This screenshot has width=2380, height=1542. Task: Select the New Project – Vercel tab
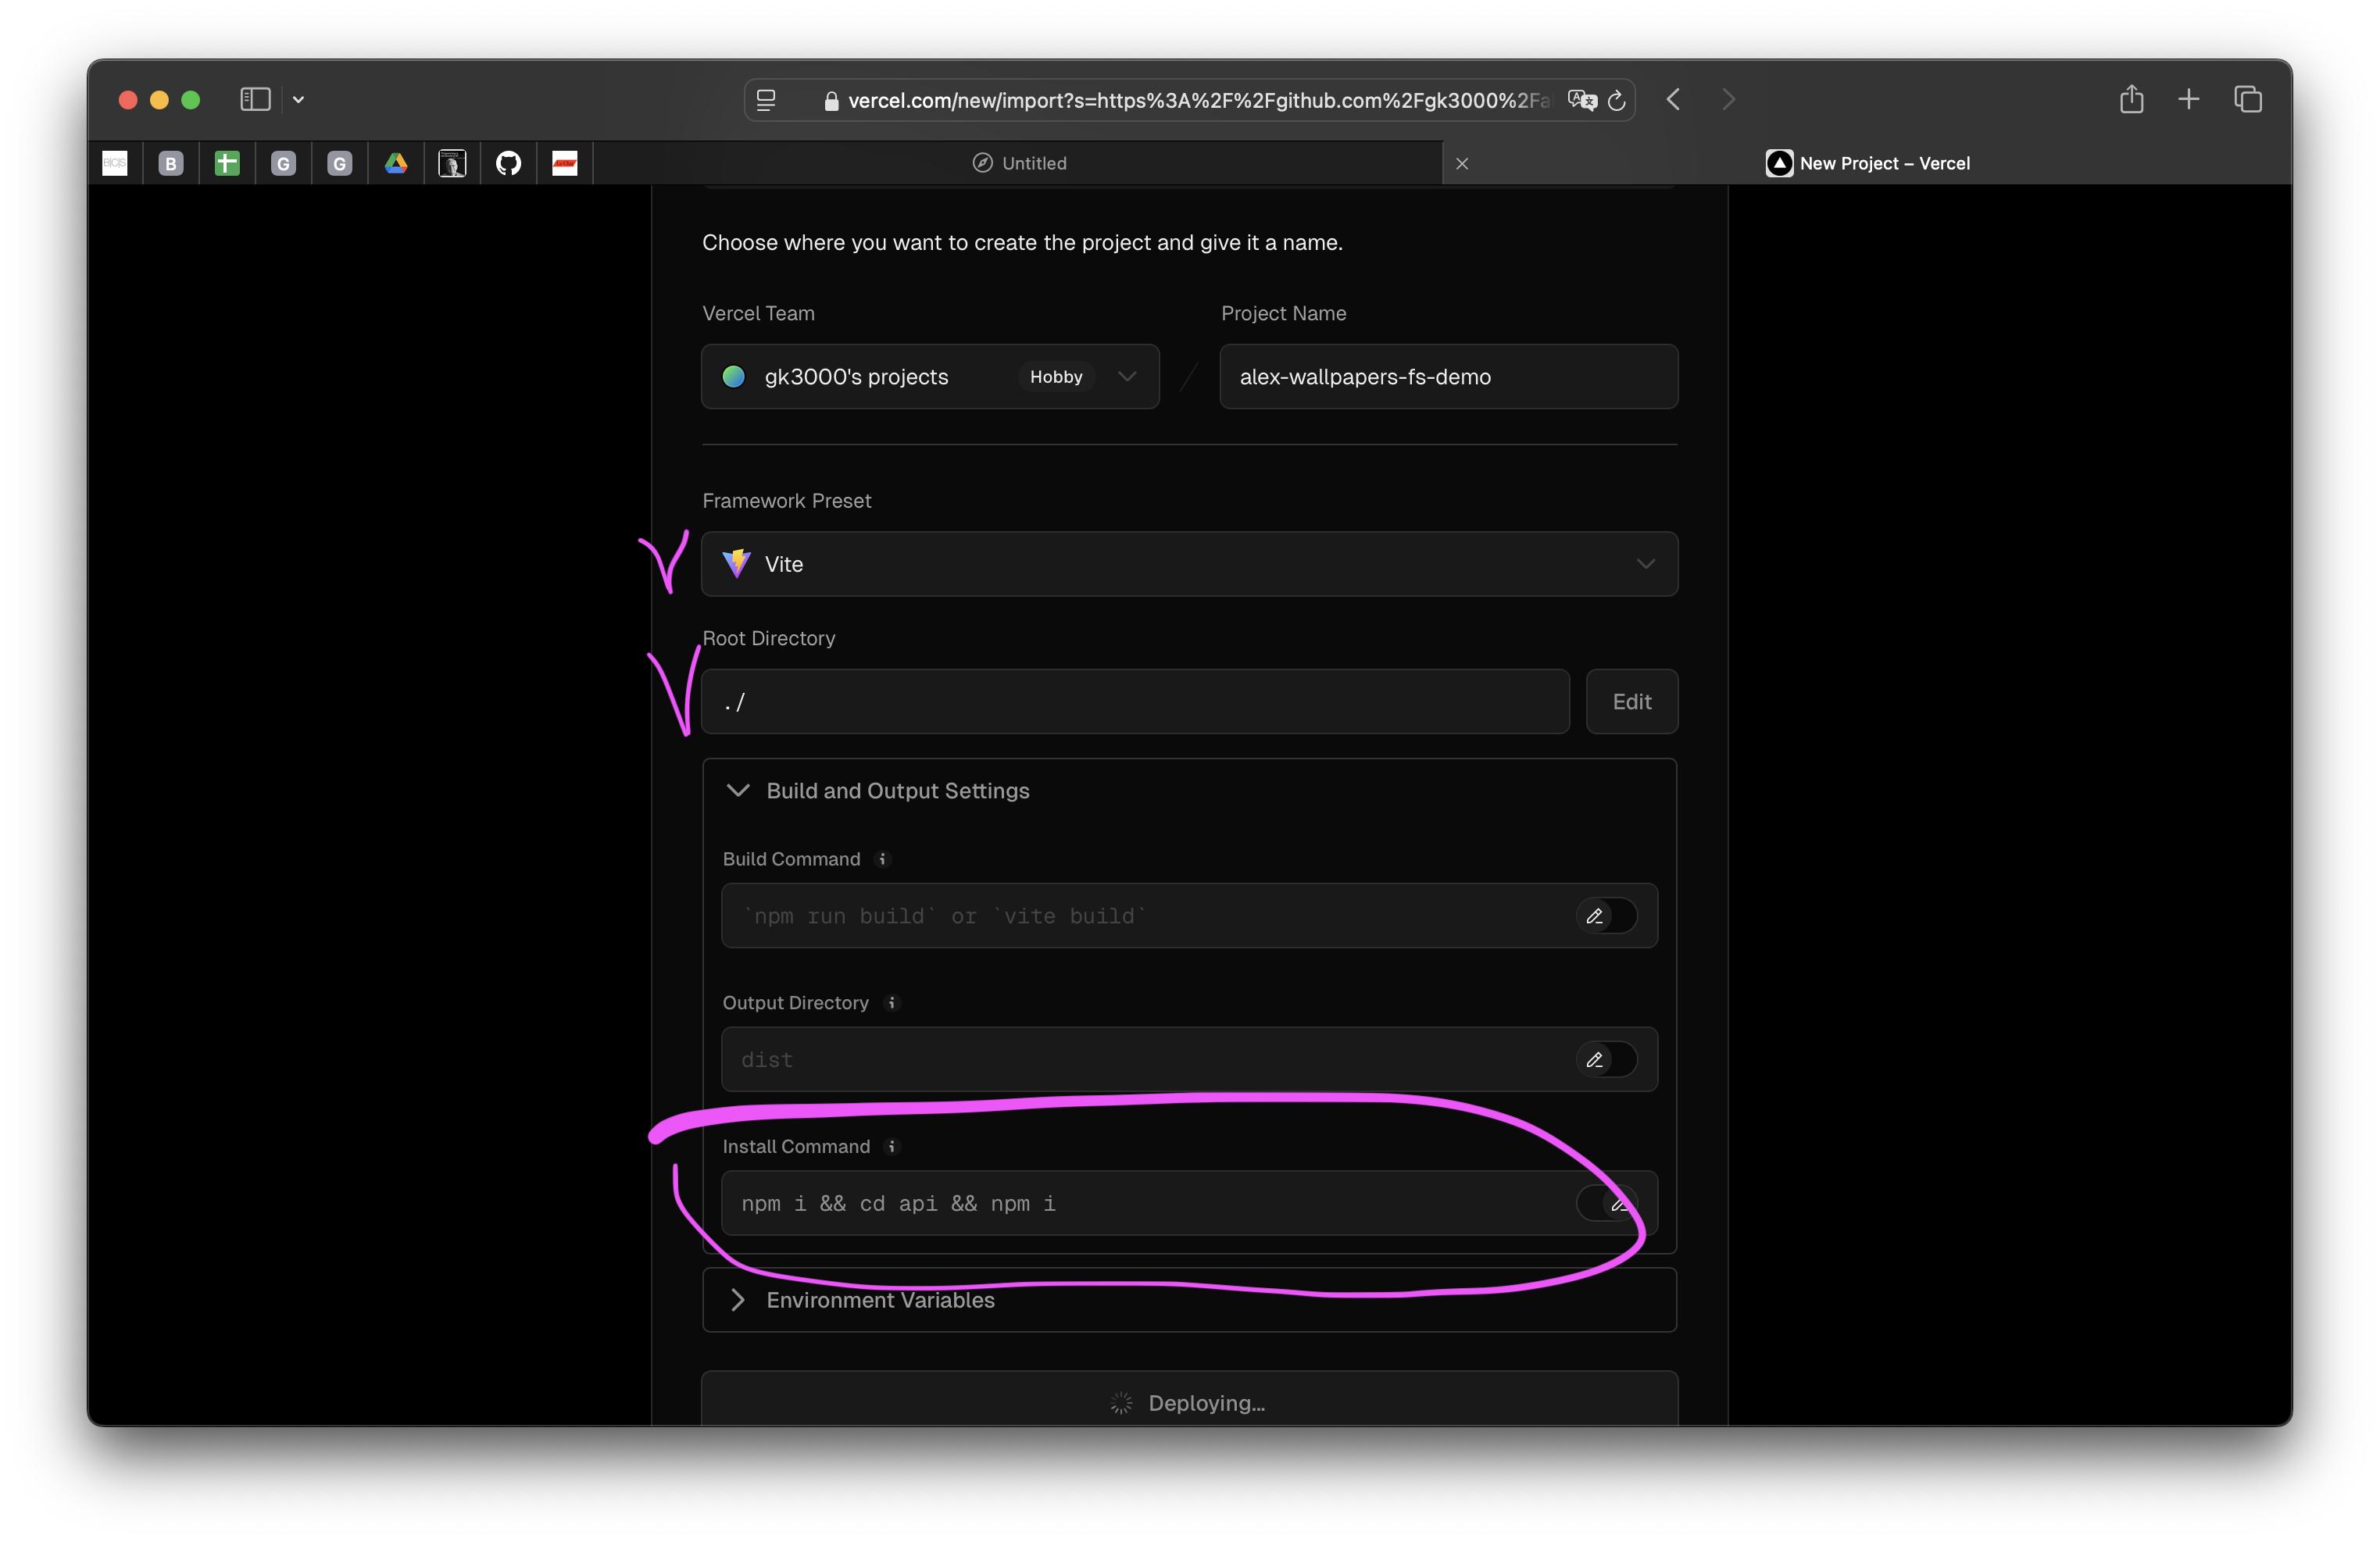(1868, 163)
